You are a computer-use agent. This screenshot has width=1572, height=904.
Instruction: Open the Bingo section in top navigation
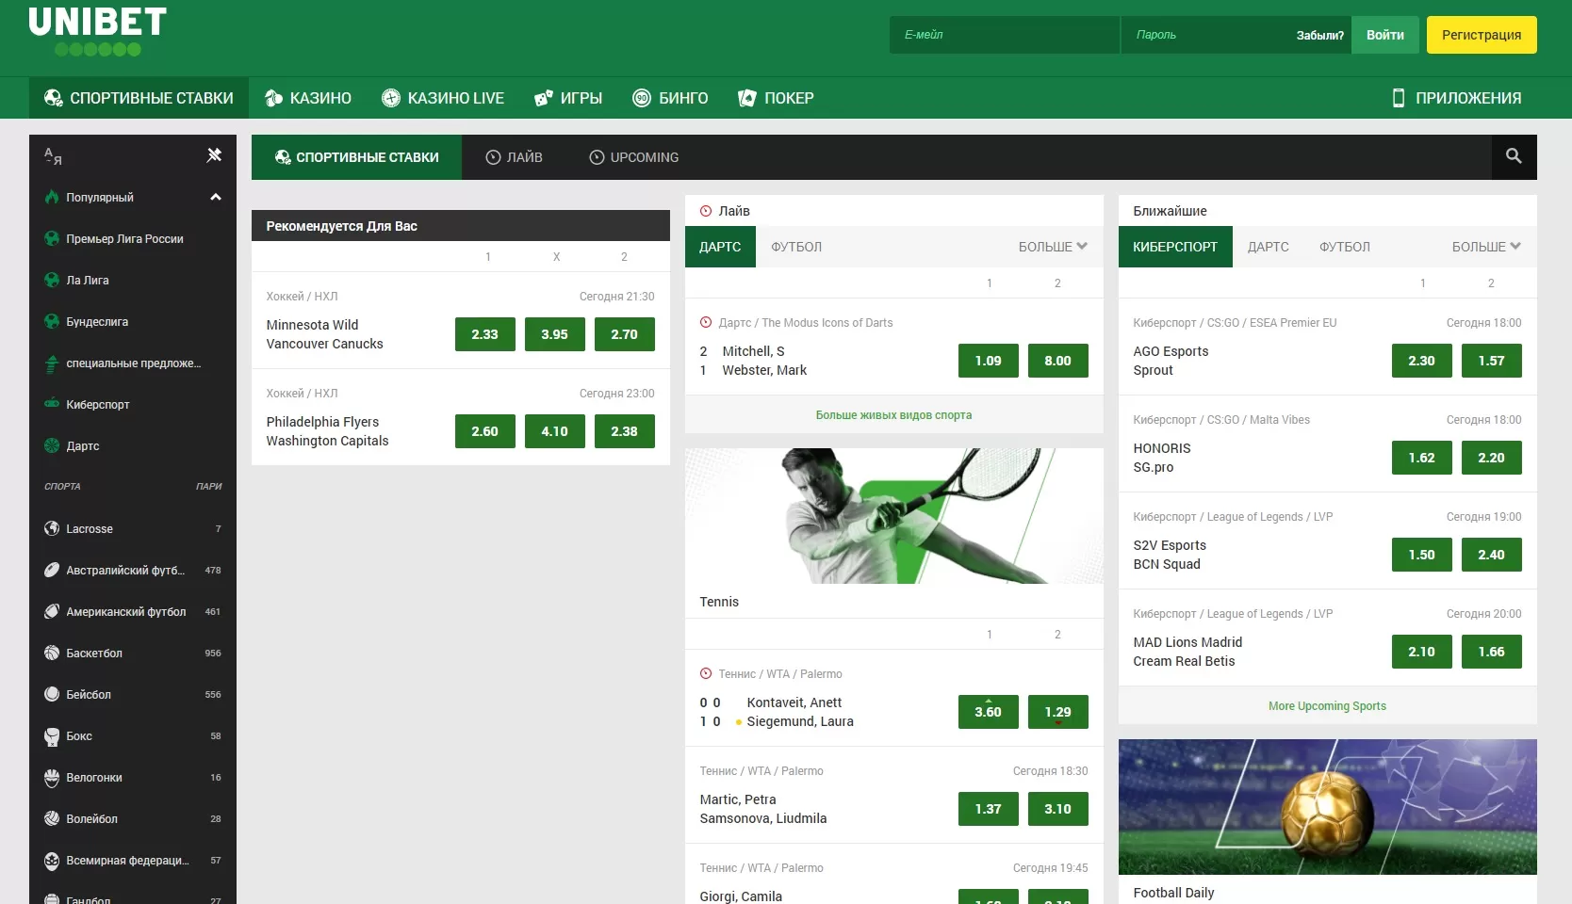tap(670, 98)
